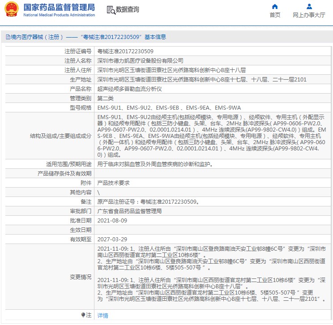Click the 网上办事大厅 user icon

pos(309,6)
